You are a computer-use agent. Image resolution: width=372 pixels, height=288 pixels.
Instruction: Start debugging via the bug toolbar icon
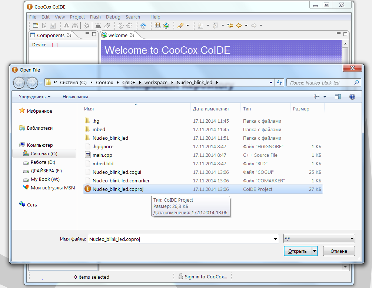(x=86, y=25)
